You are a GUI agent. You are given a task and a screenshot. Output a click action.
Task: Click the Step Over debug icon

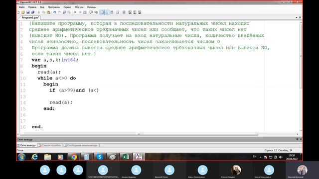[91, 12]
